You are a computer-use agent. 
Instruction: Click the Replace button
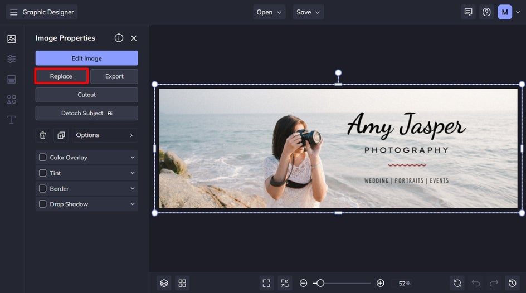pyautogui.click(x=61, y=76)
